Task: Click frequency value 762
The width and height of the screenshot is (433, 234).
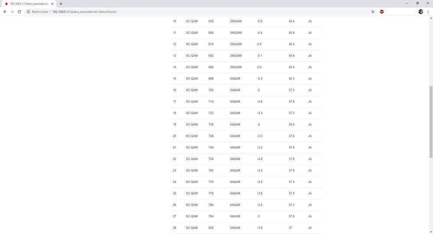Action: (211, 170)
